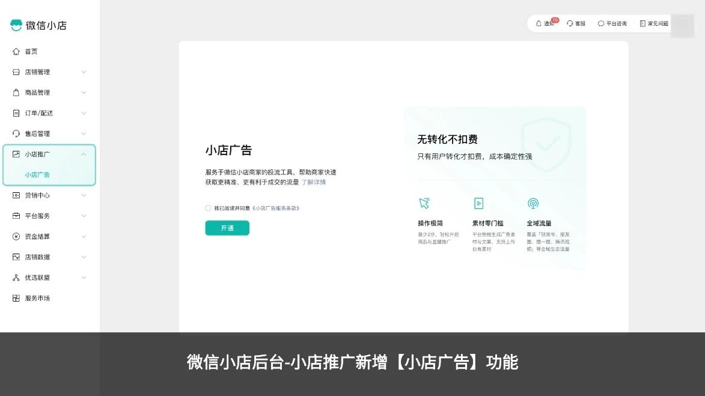
Task: Open 营销中心 menu label
Action: (37, 195)
